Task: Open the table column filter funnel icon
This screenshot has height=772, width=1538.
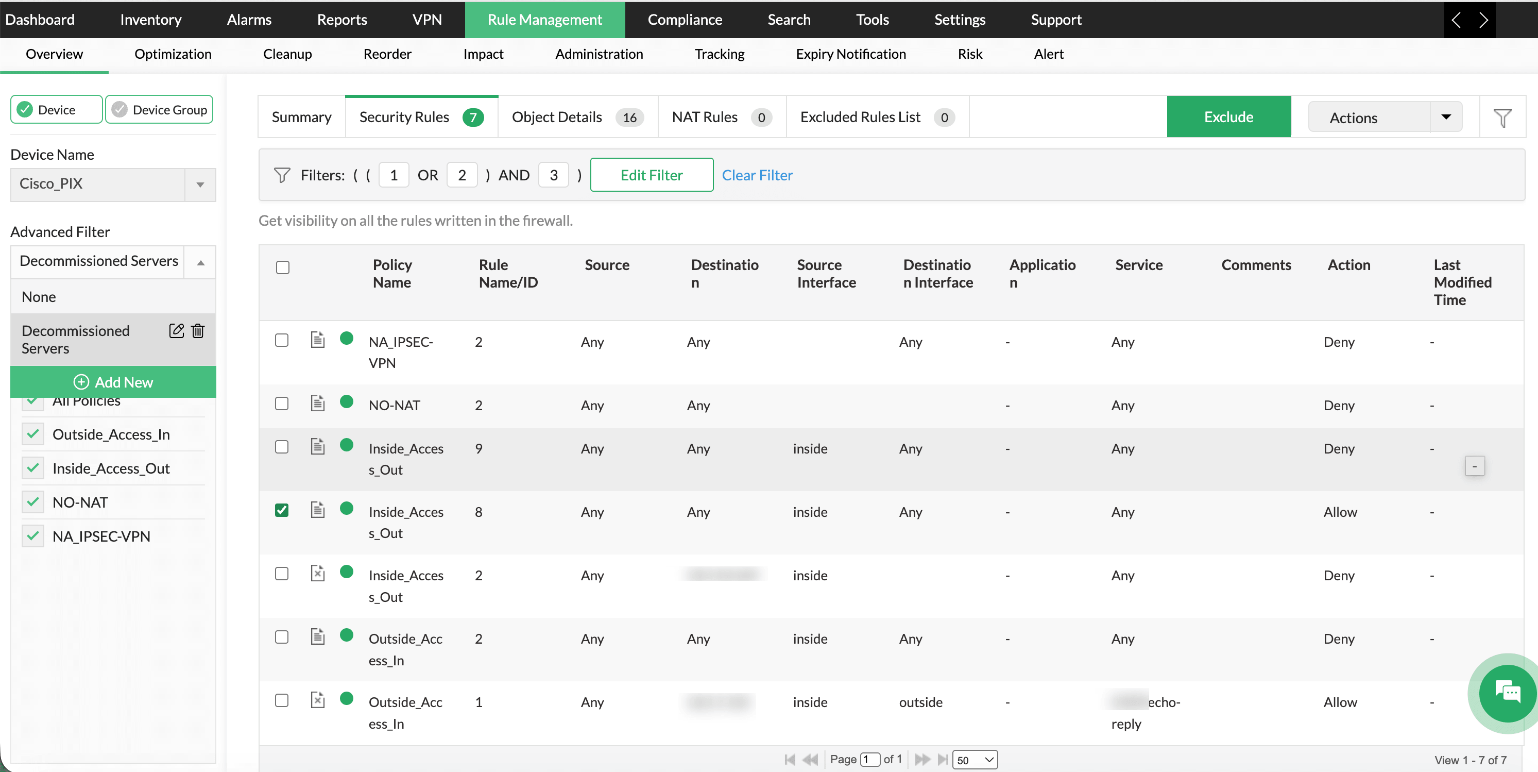Action: (x=1502, y=118)
